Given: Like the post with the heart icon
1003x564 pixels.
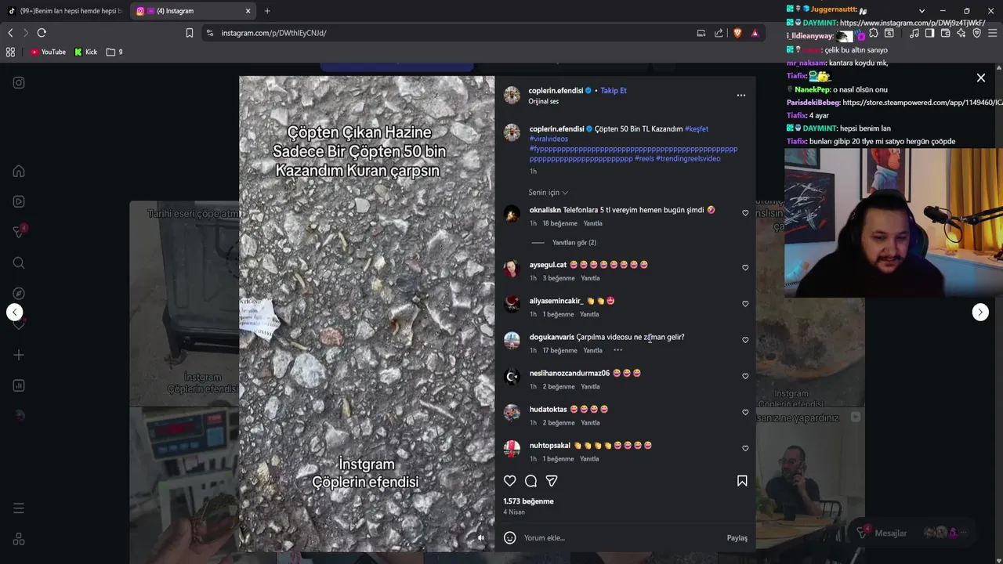Looking at the screenshot, I should point(510,481).
